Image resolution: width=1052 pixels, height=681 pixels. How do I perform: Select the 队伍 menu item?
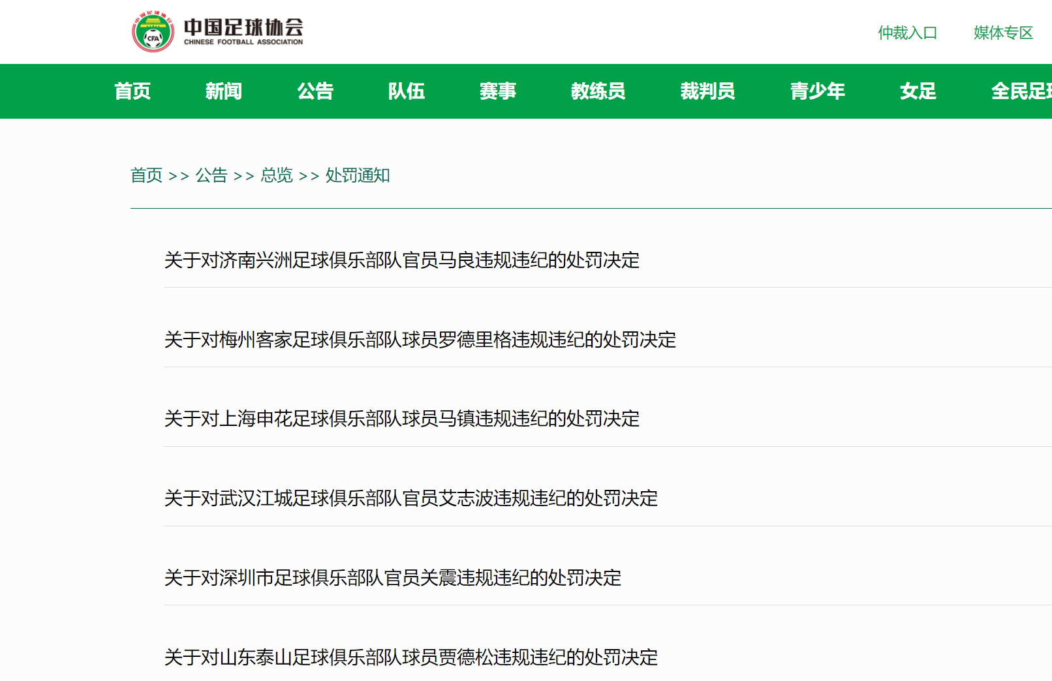point(407,91)
